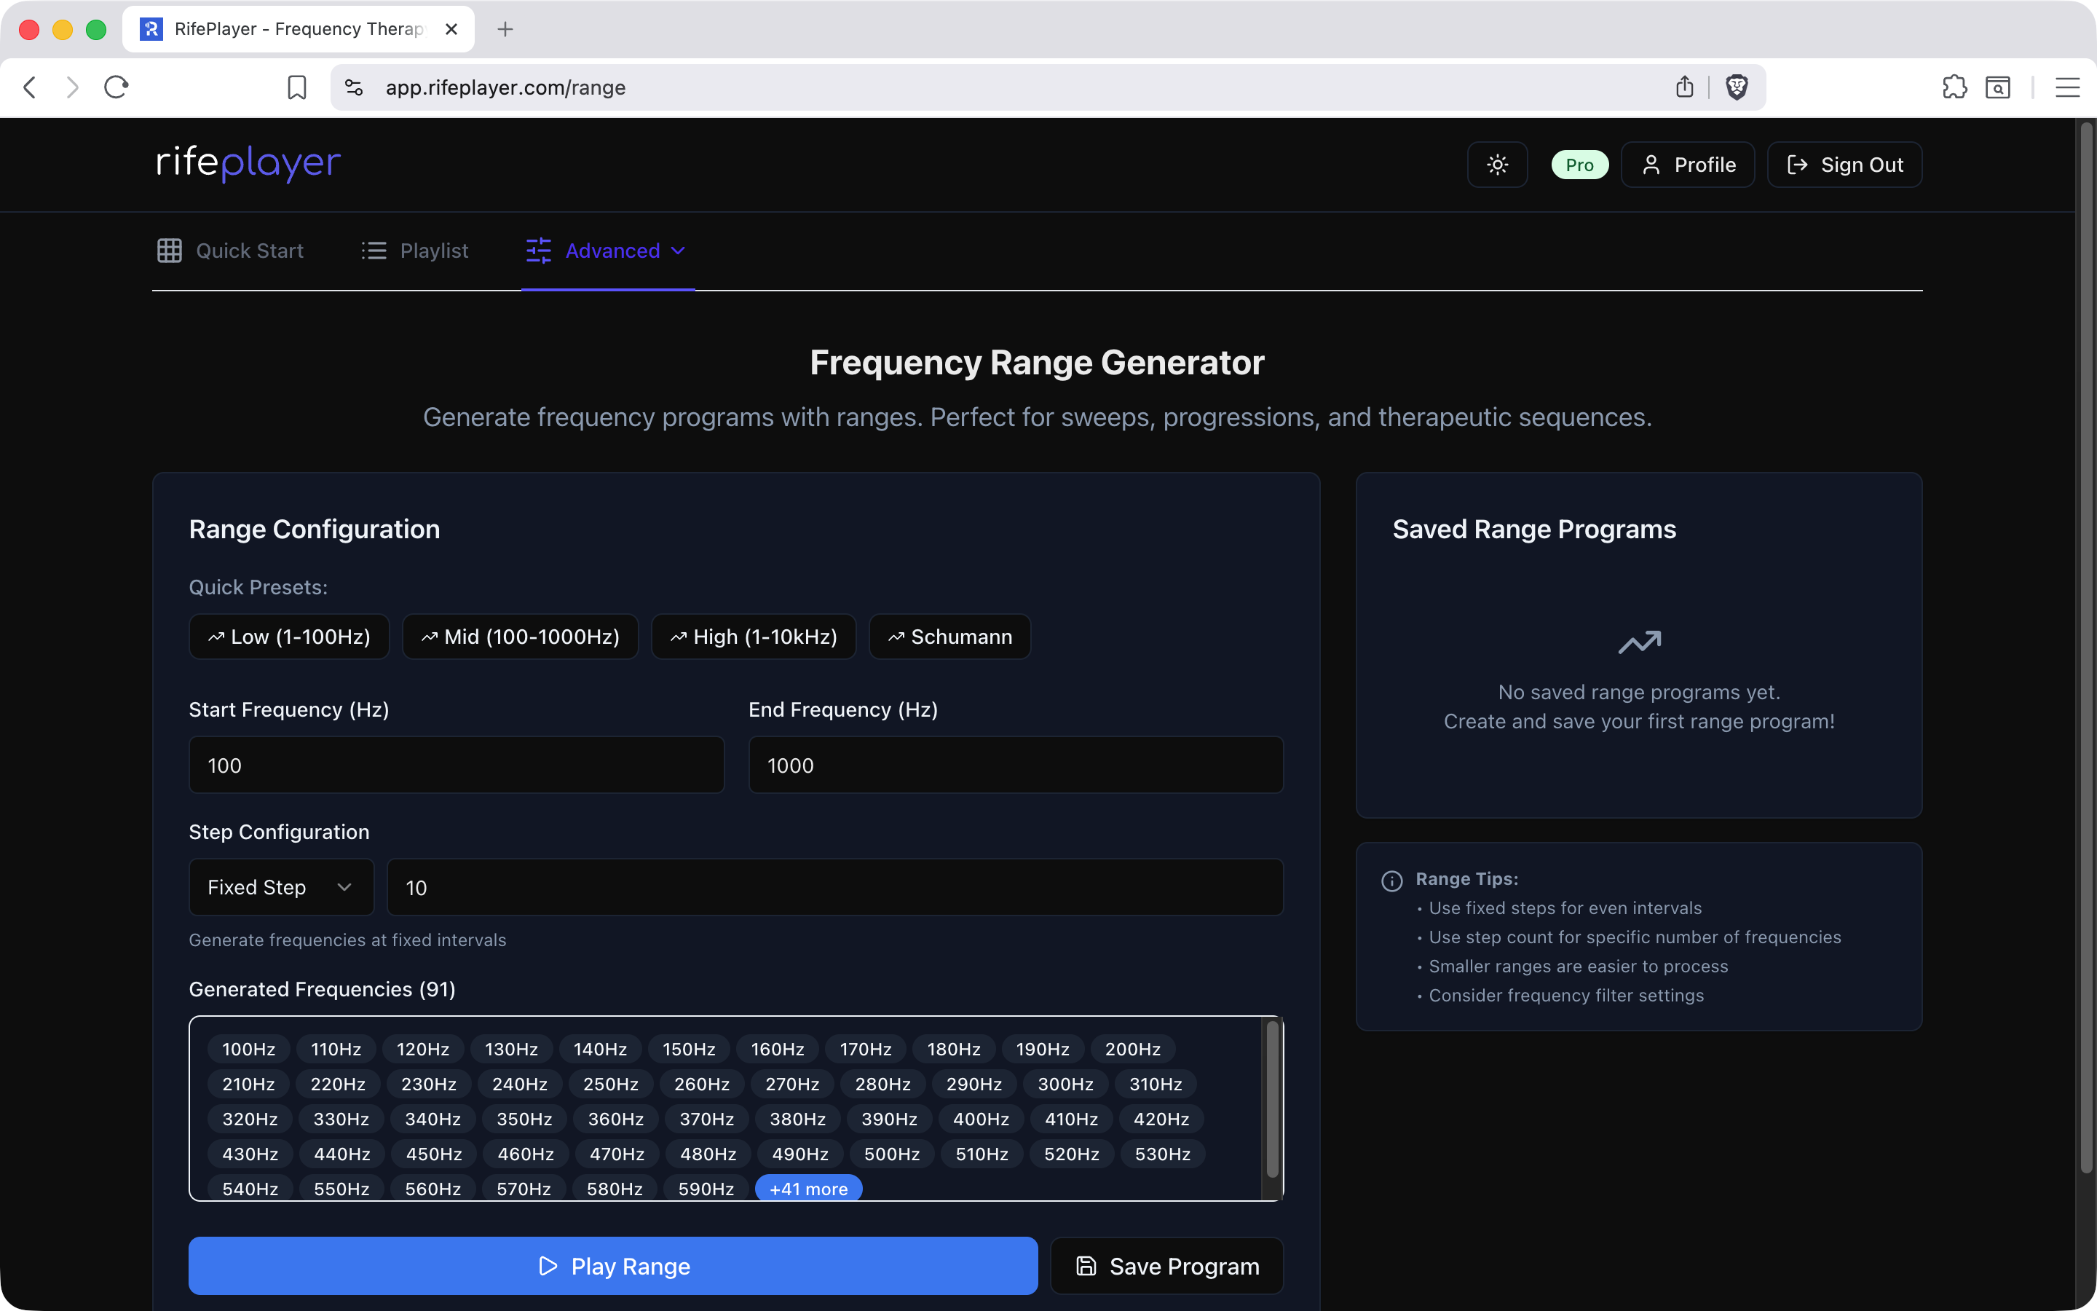Click Play Range button

click(x=614, y=1266)
